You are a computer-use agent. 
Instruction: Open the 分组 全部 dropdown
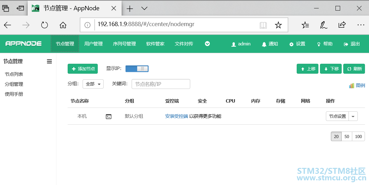(x=93, y=84)
